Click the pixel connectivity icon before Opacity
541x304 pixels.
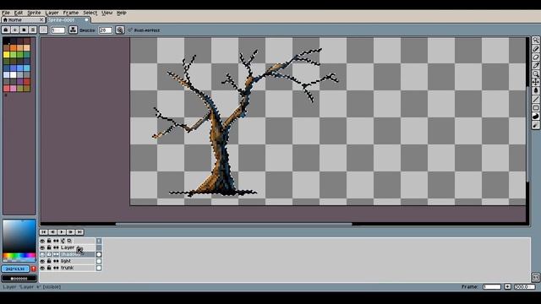(x=73, y=30)
